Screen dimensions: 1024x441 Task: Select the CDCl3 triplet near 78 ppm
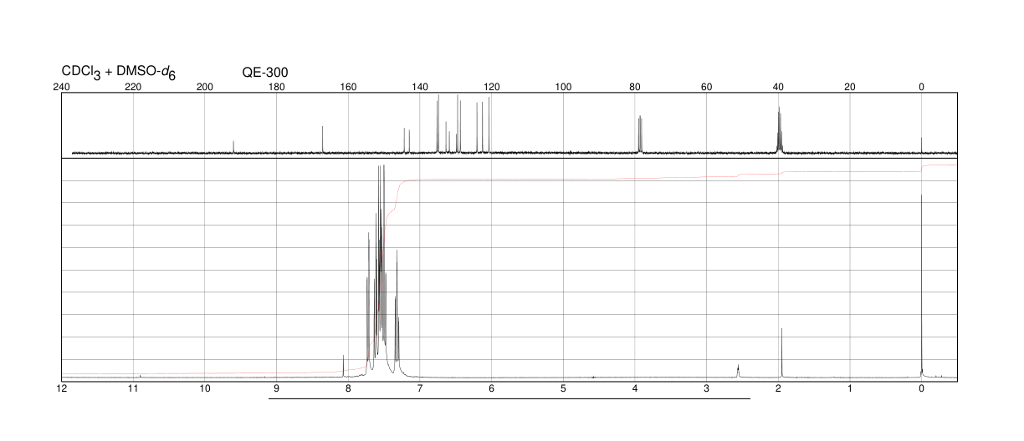640,134
